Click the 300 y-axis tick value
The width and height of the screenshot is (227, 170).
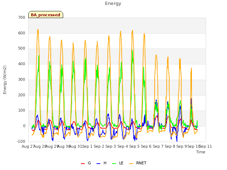(22, 79)
